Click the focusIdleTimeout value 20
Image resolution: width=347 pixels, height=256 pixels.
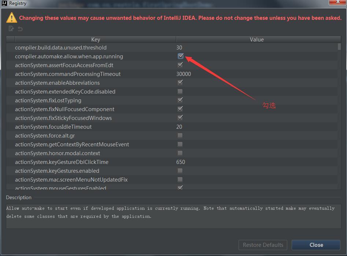(x=179, y=127)
